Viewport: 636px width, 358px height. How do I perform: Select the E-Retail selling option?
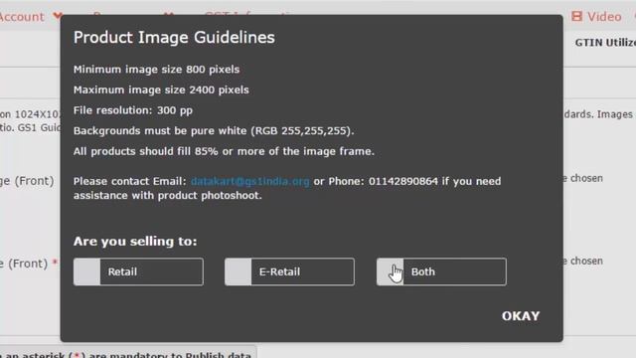click(289, 271)
